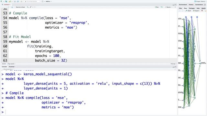The width and height of the screenshot is (207, 116).
Task: Click the console input prompt line
Action: pos(89,112)
